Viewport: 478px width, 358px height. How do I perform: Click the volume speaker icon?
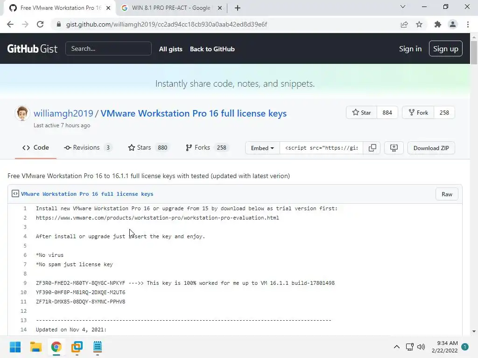[421, 347]
